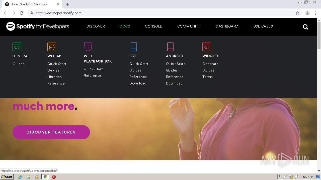Viewport: 321px width, 180px height.
Task: Click the red Widgets code icon
Action: pyautogui.click(x=207, y=47)
